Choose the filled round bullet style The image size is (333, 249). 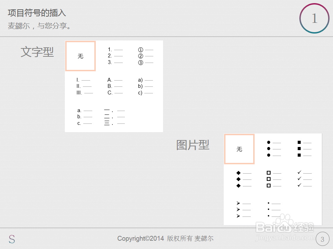pos(274,149)
